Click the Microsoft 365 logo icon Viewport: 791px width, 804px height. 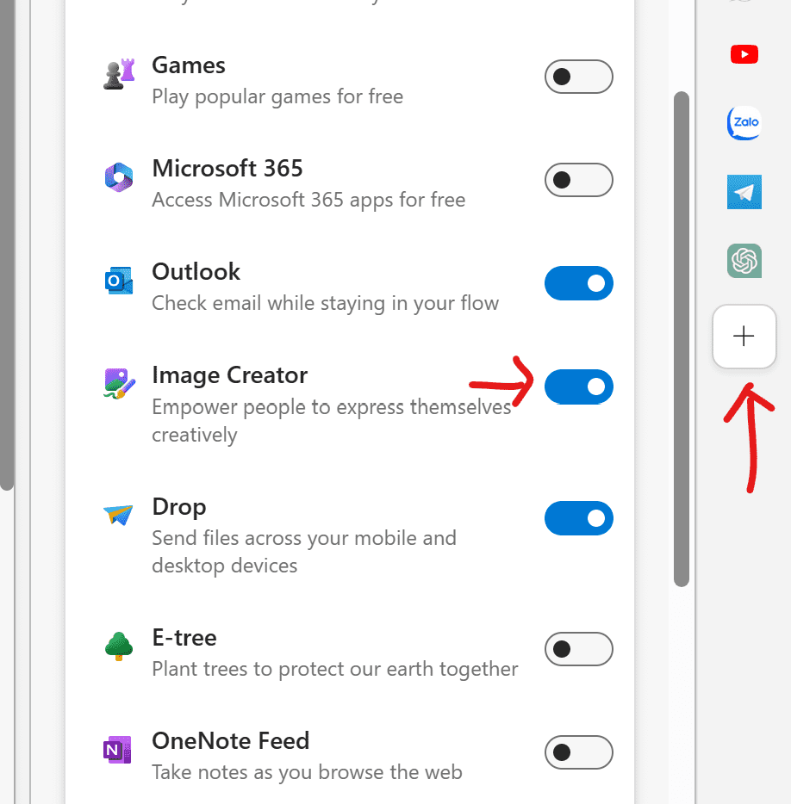point(119,177)
